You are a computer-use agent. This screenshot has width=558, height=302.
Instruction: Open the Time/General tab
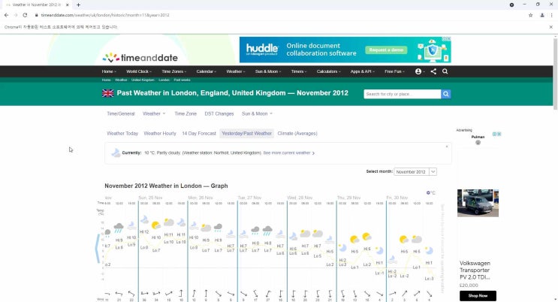coord(121,113)
